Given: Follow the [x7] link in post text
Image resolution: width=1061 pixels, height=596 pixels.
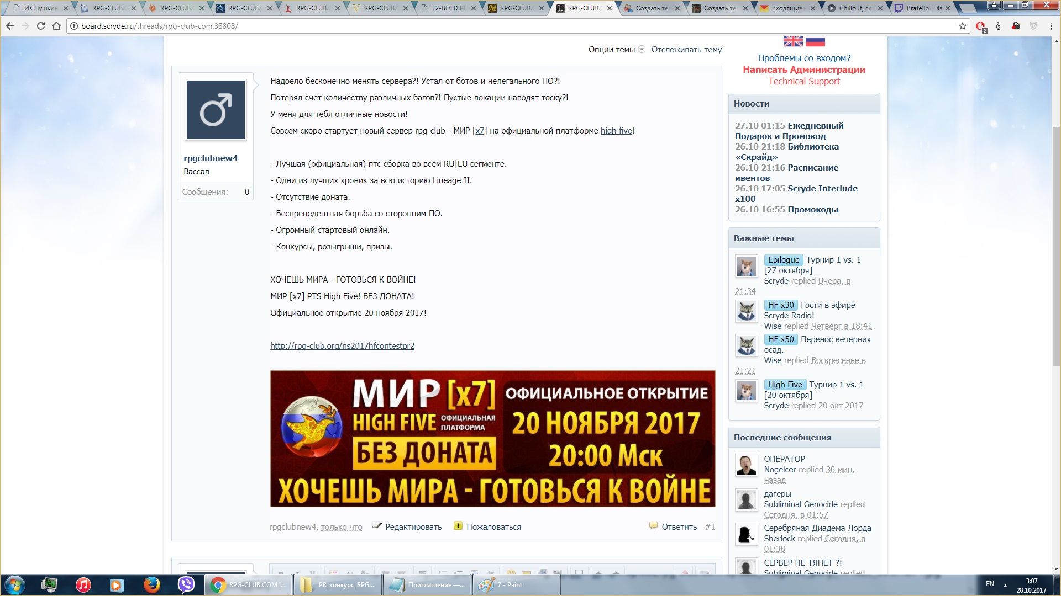Looking at the screenshot, I should coord(480,131).
